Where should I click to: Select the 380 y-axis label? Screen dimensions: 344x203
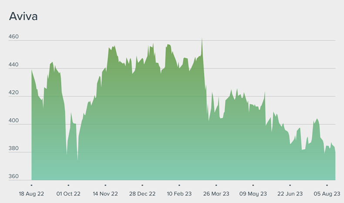(13, 148)
